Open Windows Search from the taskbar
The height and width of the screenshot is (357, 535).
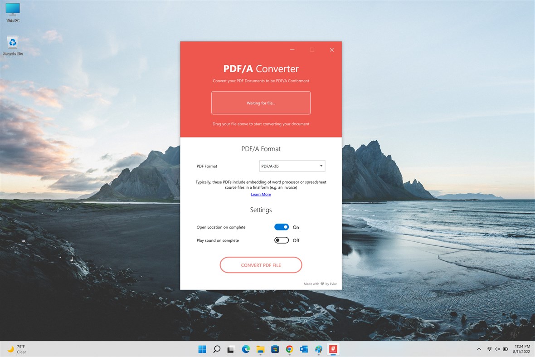(x=216, y=349)
